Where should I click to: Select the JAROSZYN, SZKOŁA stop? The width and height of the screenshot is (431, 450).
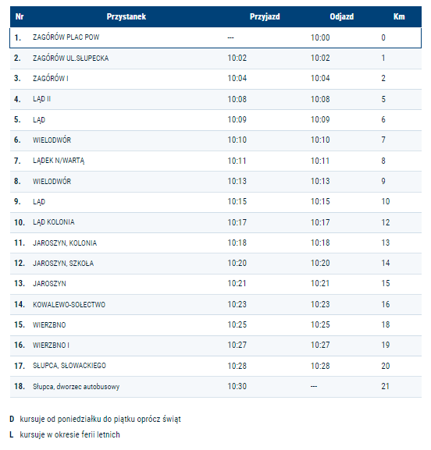(63, 264)
